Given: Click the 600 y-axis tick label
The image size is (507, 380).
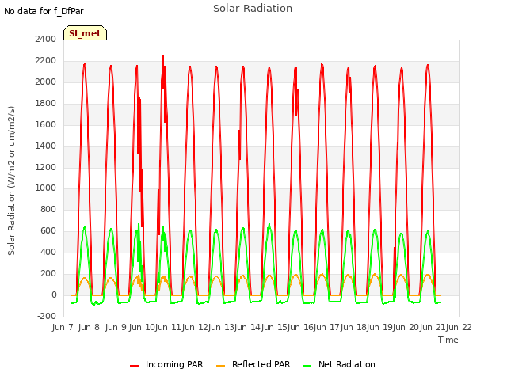Looking at the screenshot, I should (x=48, y=230).
